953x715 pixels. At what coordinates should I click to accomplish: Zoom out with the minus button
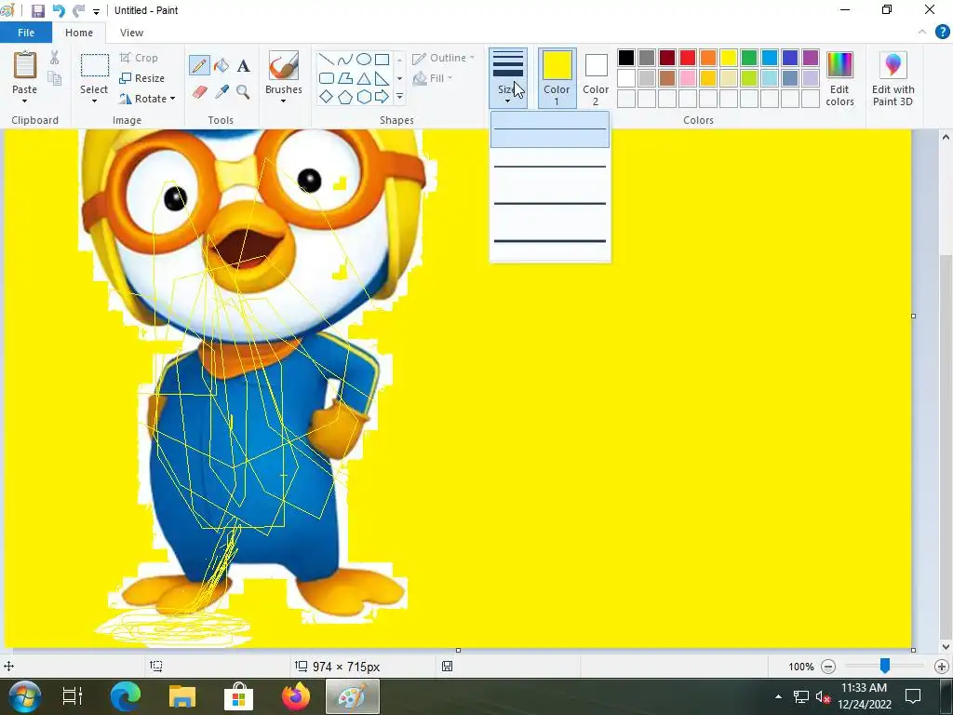coord(827,667)
